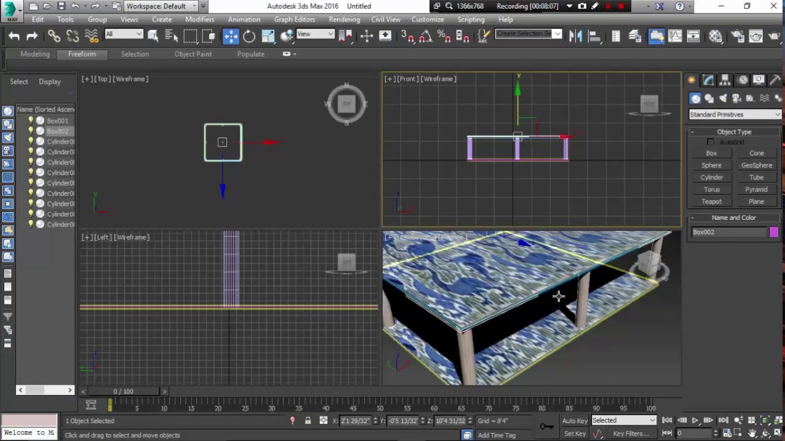Viewport: 785px width, 441px height.
Task: Click the Undo arrow icon
Action: [x=13, y=36]
